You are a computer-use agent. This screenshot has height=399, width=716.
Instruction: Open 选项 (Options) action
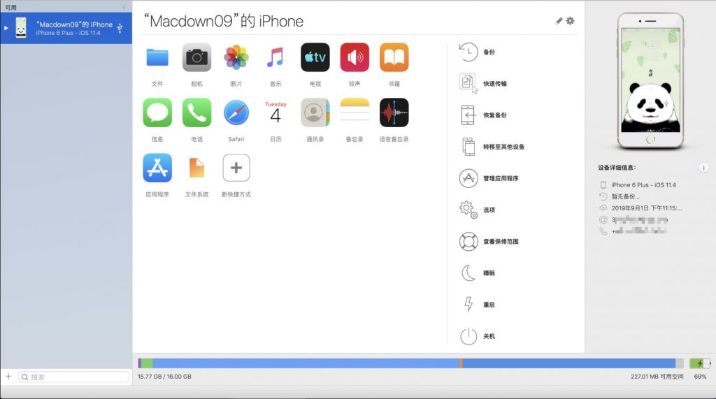point(477,210)
